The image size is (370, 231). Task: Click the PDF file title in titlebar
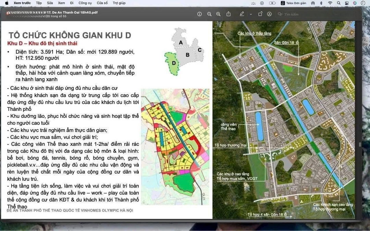point(75,12)
